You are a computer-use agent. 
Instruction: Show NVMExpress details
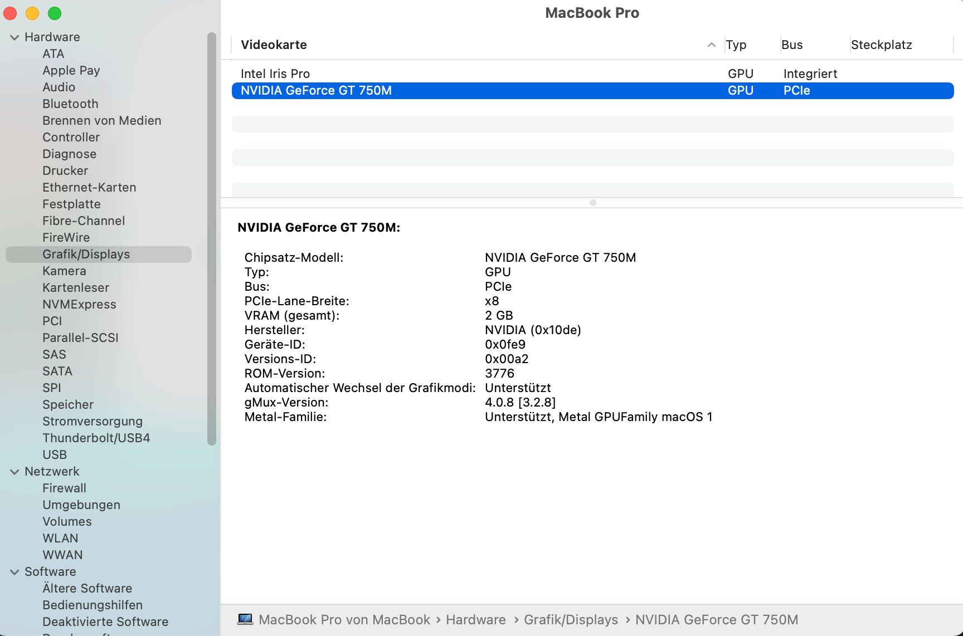(x=79, y=304)
